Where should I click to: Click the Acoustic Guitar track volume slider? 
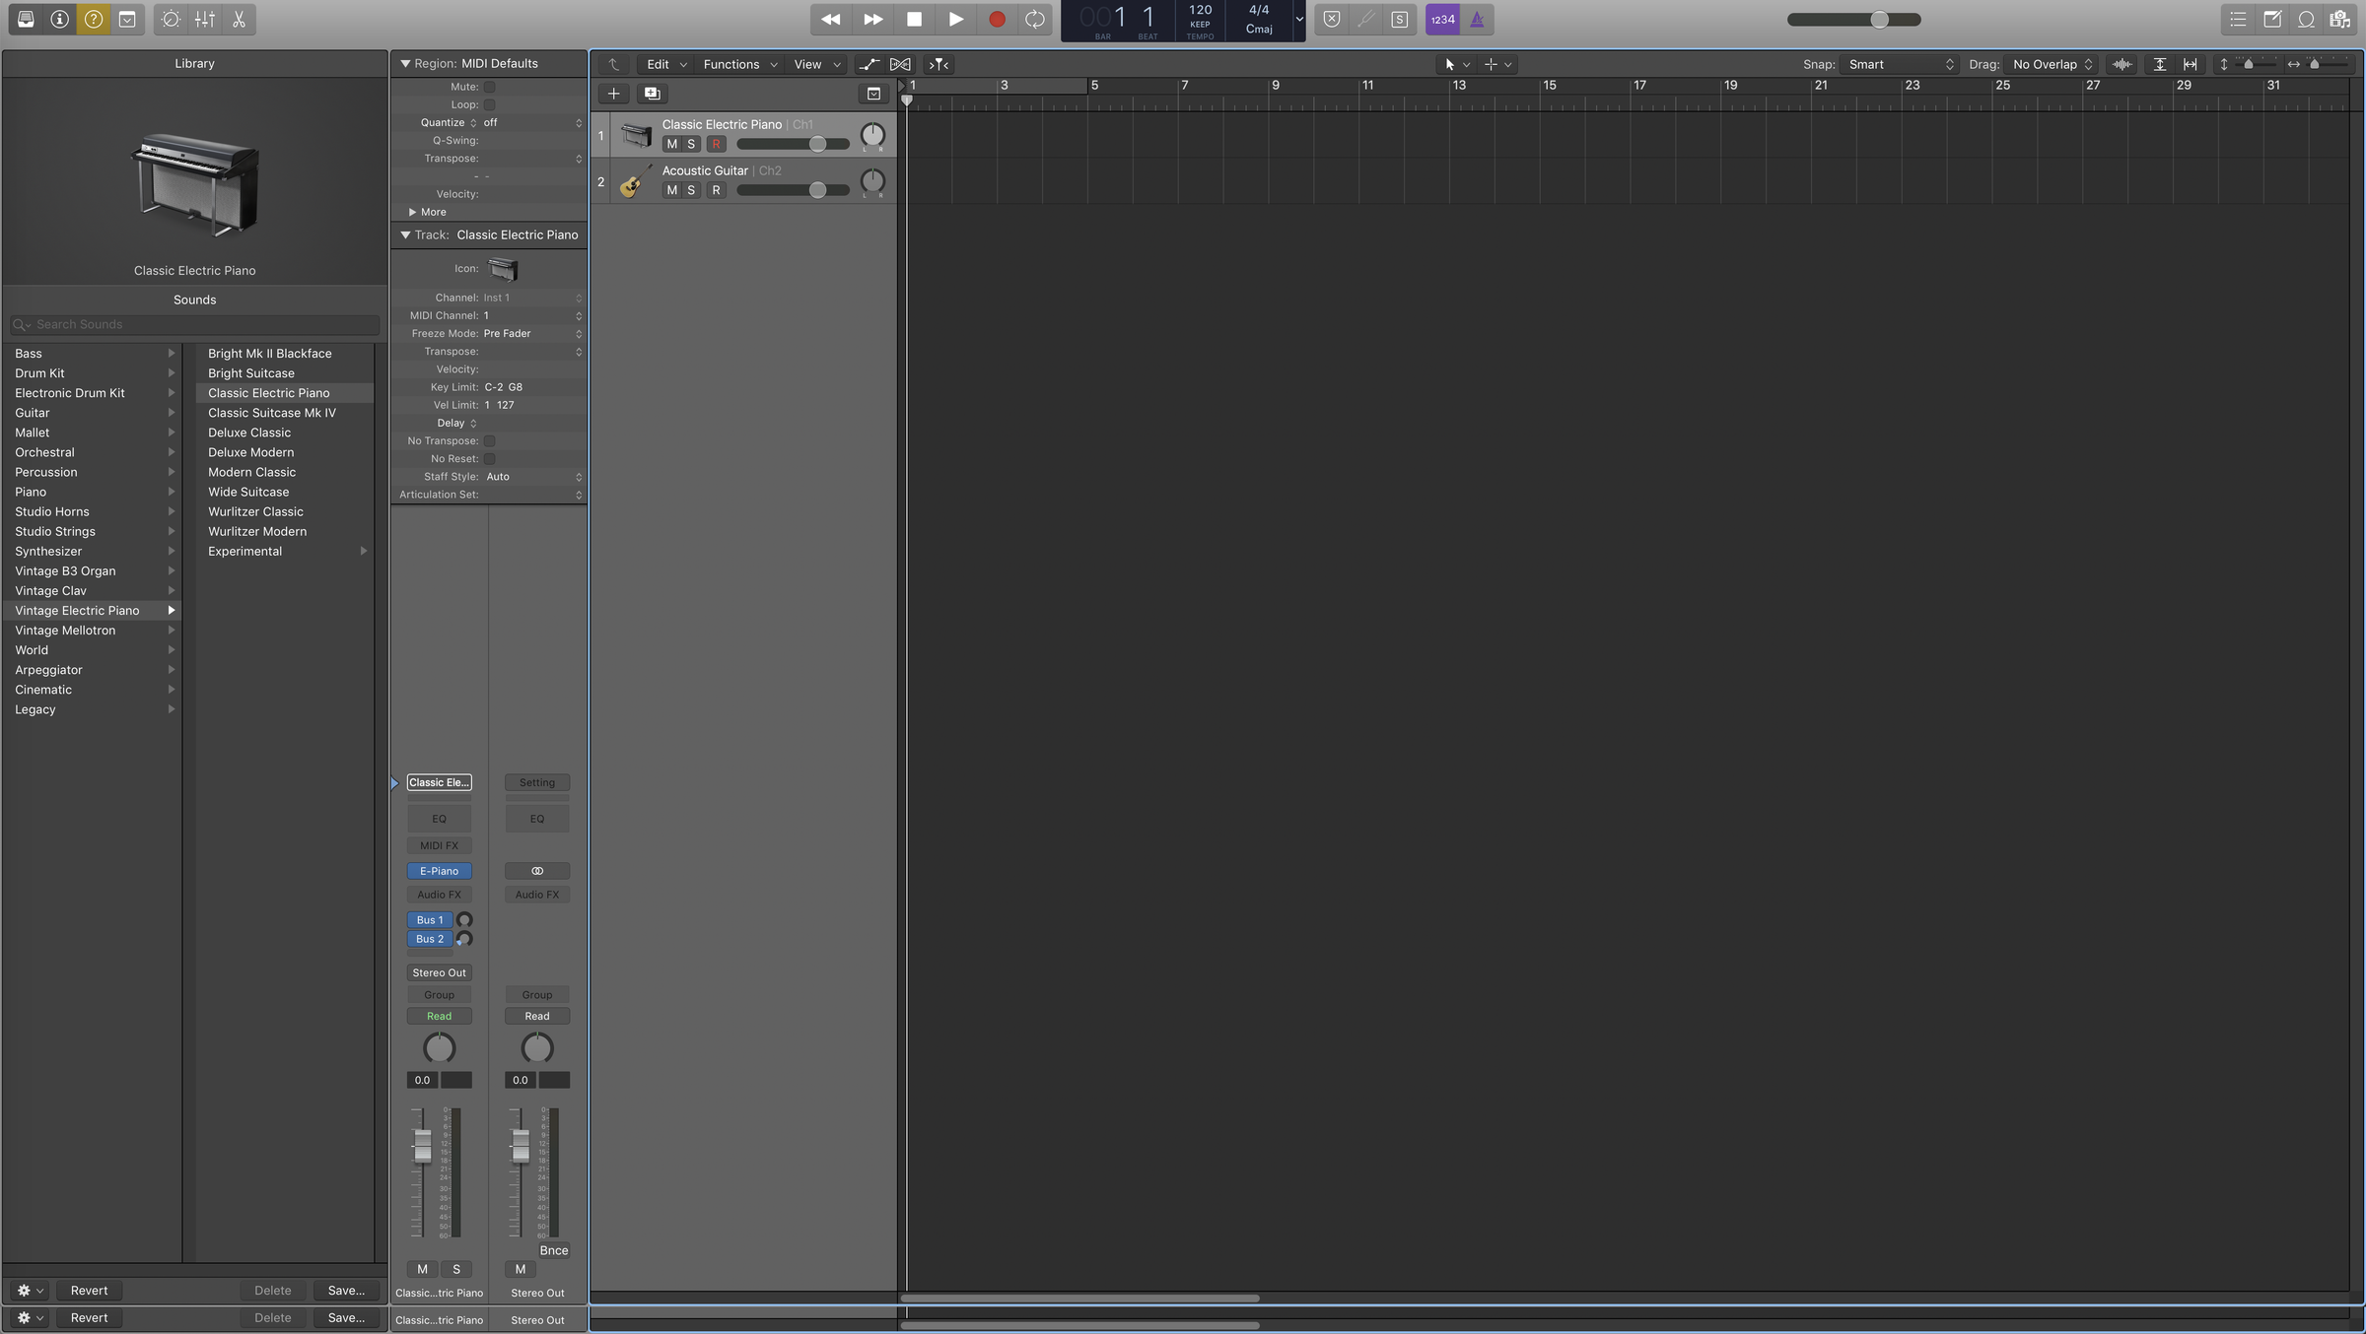(817, 190)
